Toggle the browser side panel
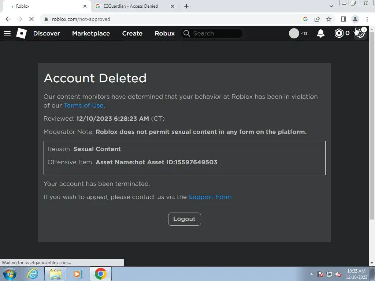This screenshot has width=375, height=281. click(x=343, y=19)
